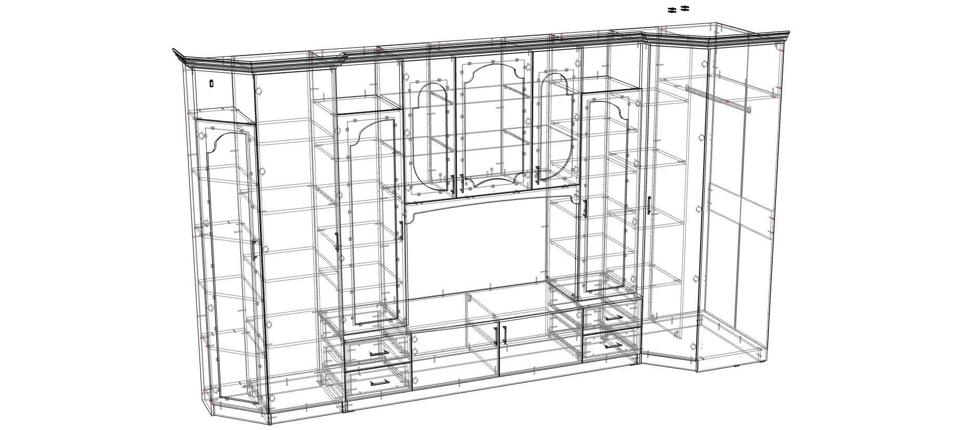Click the vertical handle on right wardrobe door
The height and width of the screenshot is (430, 961).
[x=649, y=205]
